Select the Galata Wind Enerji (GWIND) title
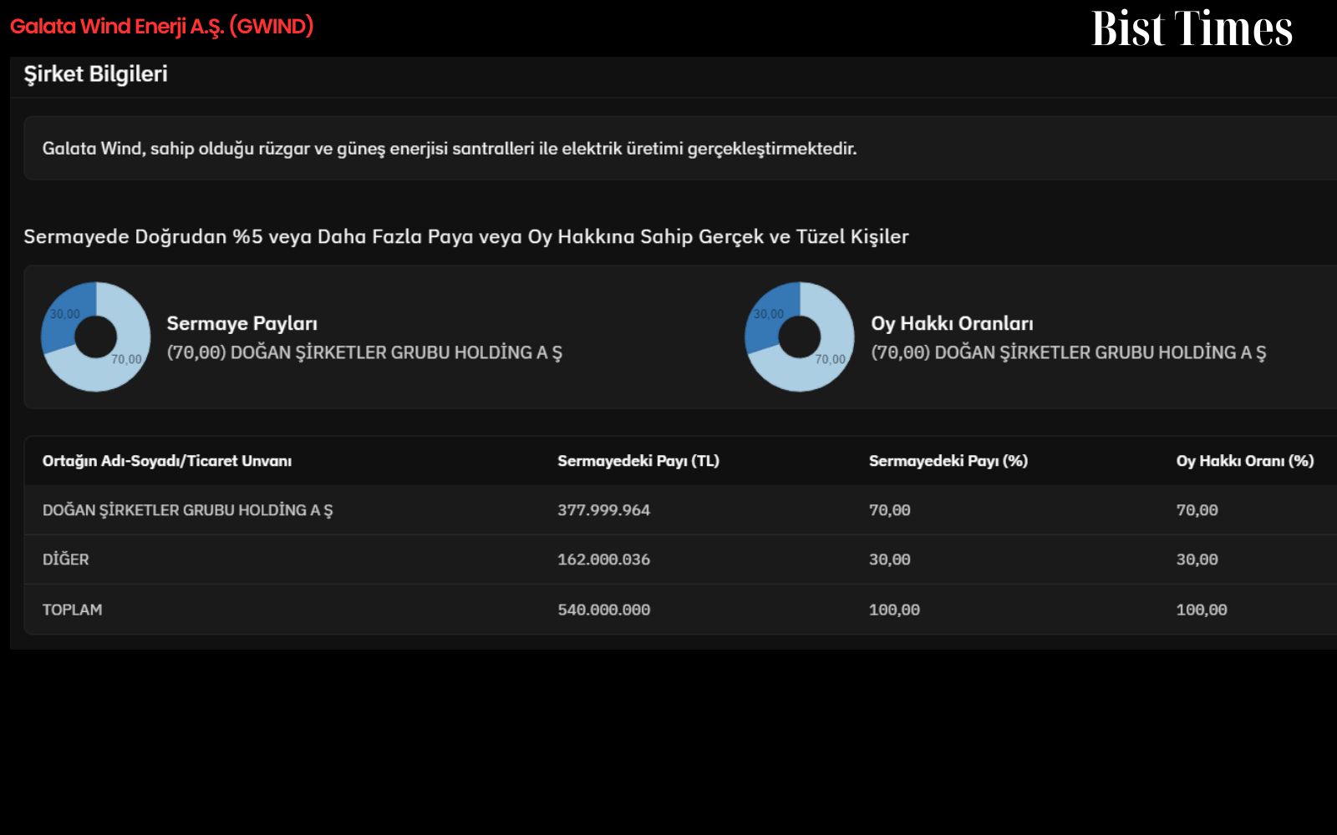Viewport: 1337px width, 835px height. 162,27
